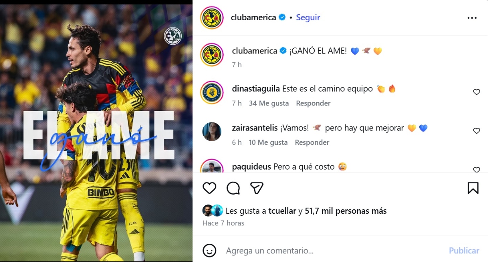Screen dimensions: 488x262
Task: Reply to zairasantelis's comment
Action: click(312, 142)
